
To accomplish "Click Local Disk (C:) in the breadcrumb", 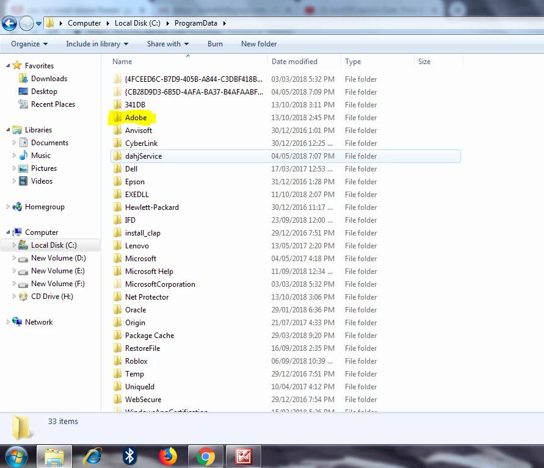I will tap(137, 23).
